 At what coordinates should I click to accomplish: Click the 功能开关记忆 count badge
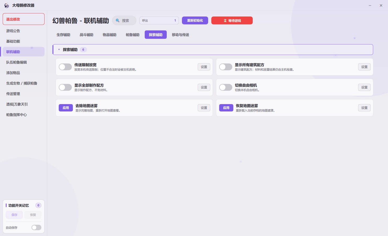coord(38,205)
